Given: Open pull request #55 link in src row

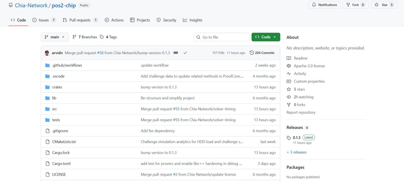Looking at the screenshot, I should (176, 109).
